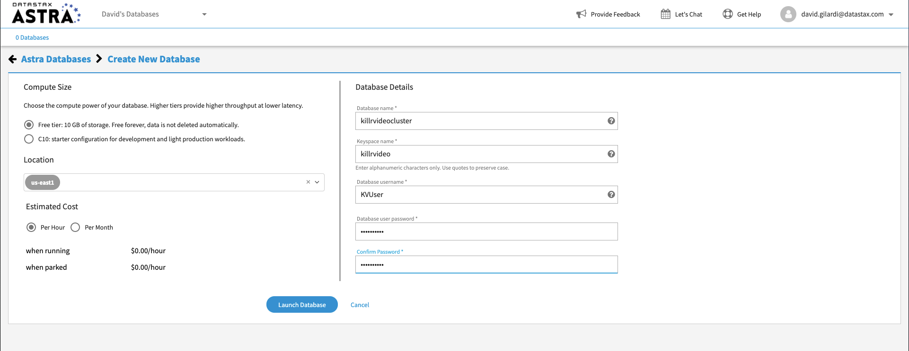The height and width of the screenshot is (351, 909).
Task: Choose Per Hour estimated cost
Action: [31, 227]
